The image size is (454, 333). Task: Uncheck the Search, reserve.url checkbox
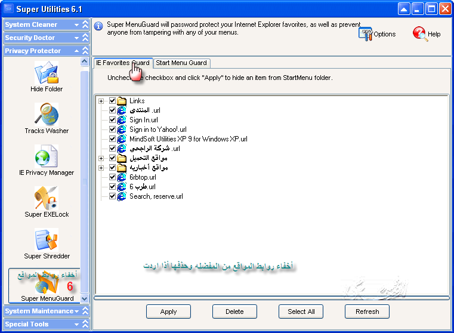coord(113,196)
